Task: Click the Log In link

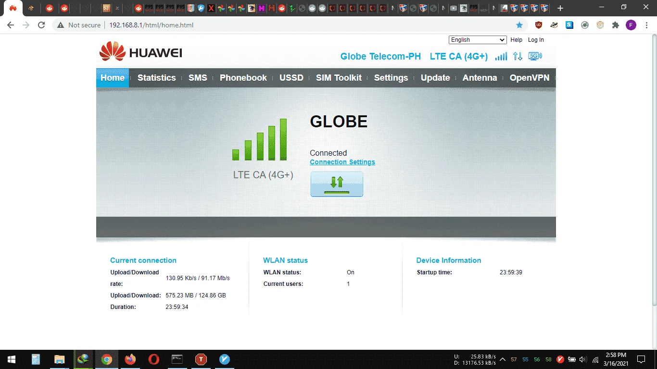Action: point(536,40)
